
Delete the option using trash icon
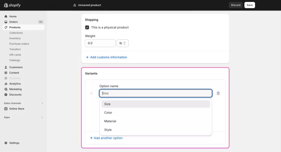pos(218,93)
